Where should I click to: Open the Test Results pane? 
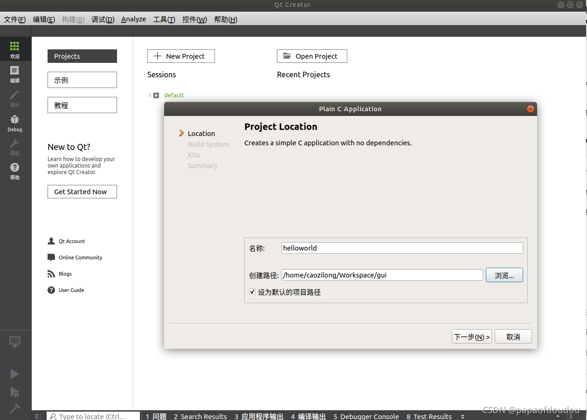429,416
